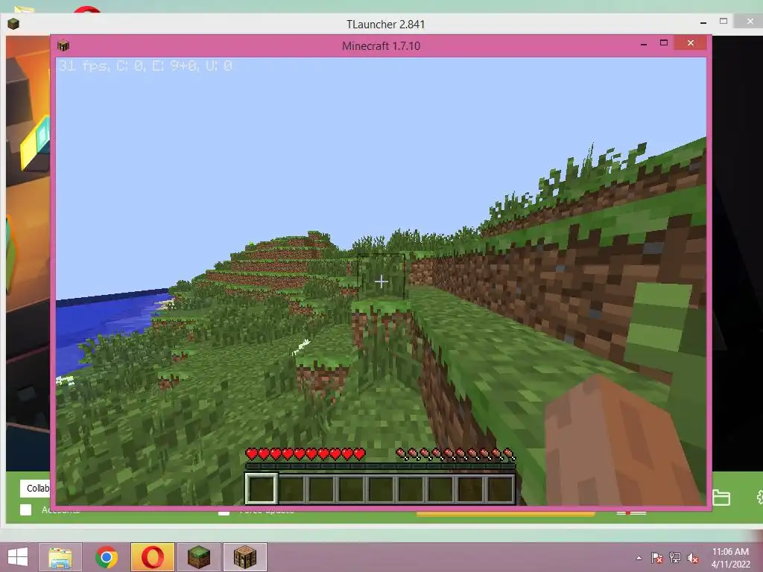Select the seventh hotbar slot

click(441, 489)
